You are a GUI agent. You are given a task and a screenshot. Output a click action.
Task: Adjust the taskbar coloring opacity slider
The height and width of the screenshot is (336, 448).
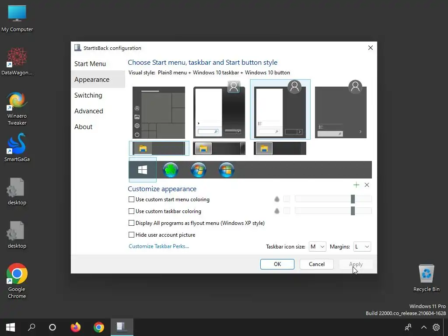coord(333,211)
